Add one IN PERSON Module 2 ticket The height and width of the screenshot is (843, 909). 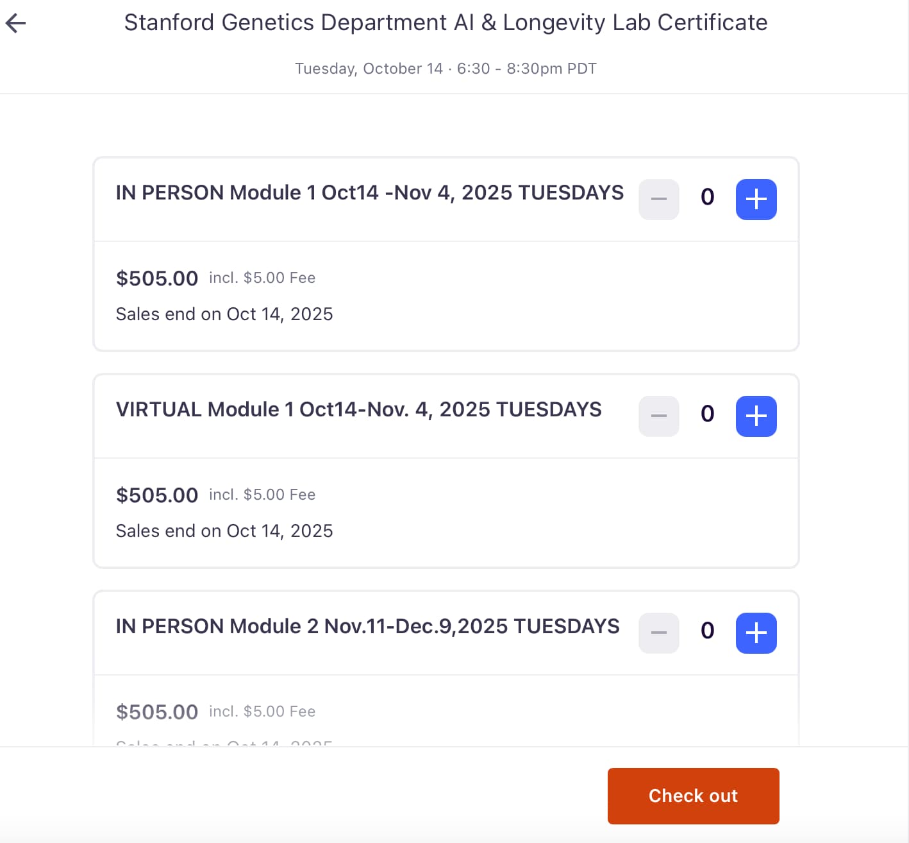point(756,633)
